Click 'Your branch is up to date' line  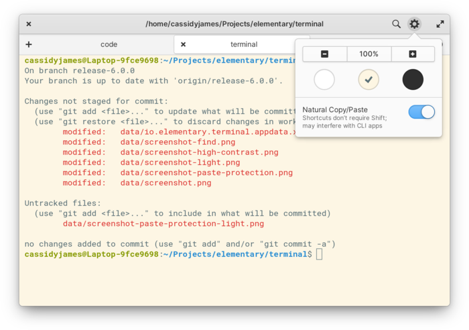(153, 81)
